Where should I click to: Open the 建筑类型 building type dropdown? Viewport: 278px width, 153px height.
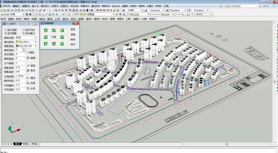tap(26, 38)
